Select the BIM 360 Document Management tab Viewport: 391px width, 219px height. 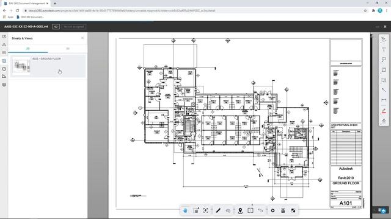[25, 4]
